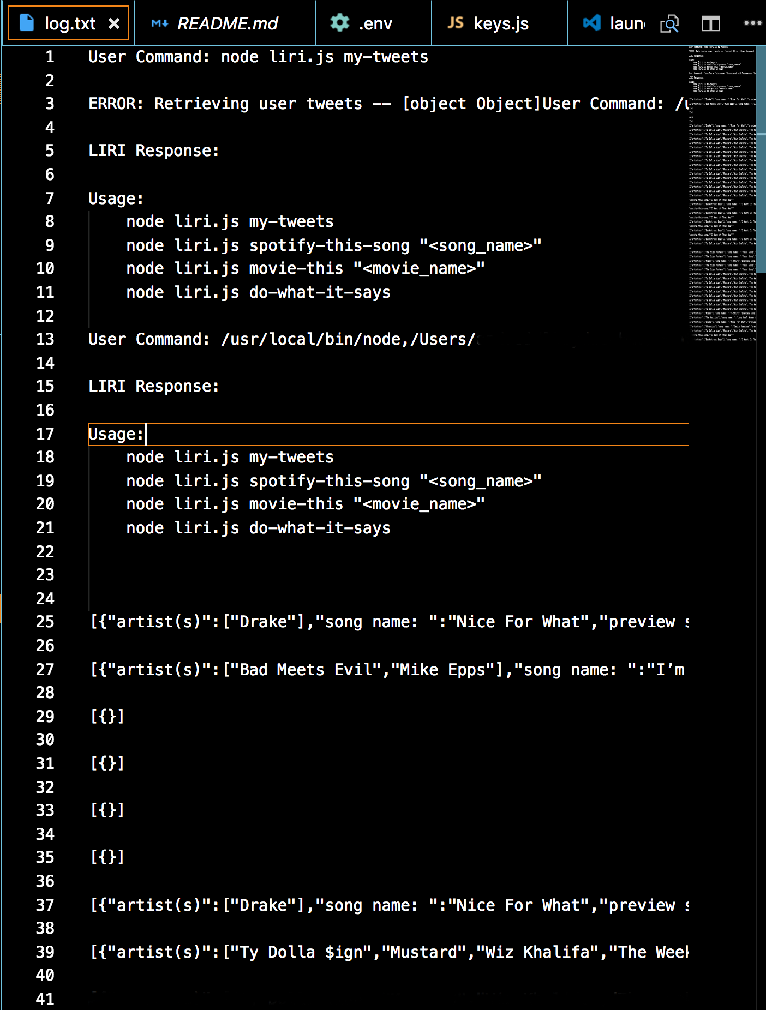Click the ERROR: Retrieving user tweets line
The height and width of the screenshot is (1010, 766).
(225, 104)
